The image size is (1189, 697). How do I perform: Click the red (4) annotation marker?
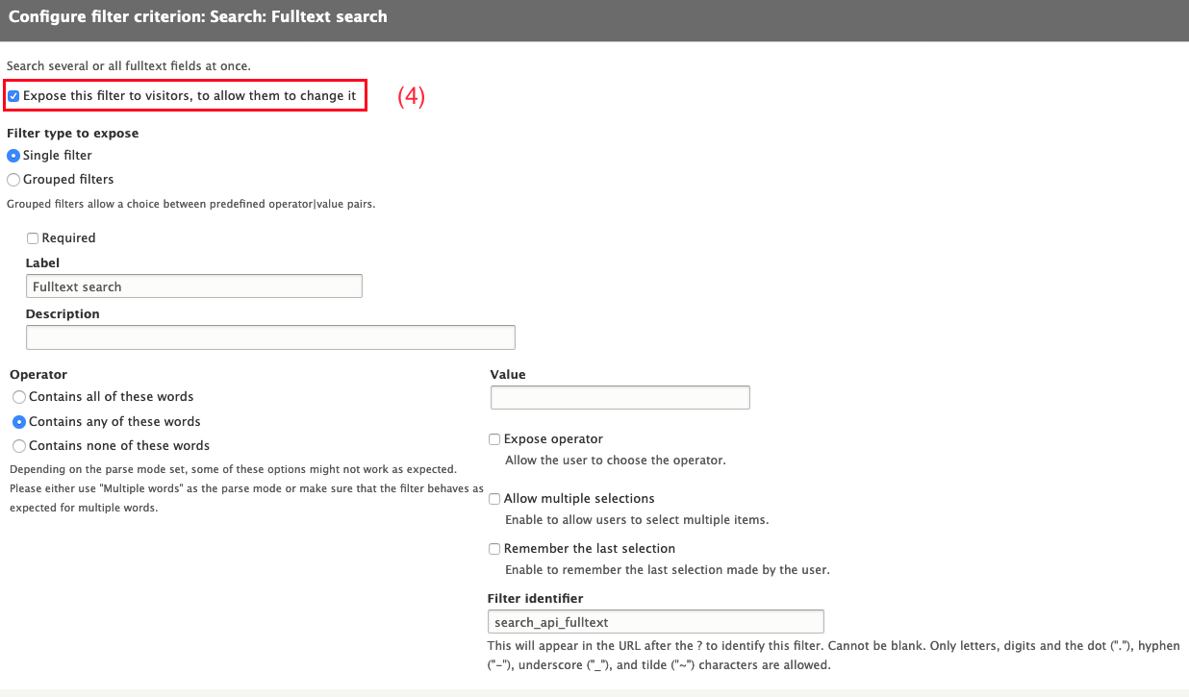(x=412, y=97)
